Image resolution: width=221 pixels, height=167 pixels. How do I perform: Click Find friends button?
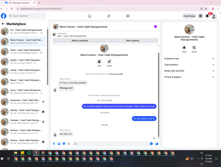click(189, 16)
